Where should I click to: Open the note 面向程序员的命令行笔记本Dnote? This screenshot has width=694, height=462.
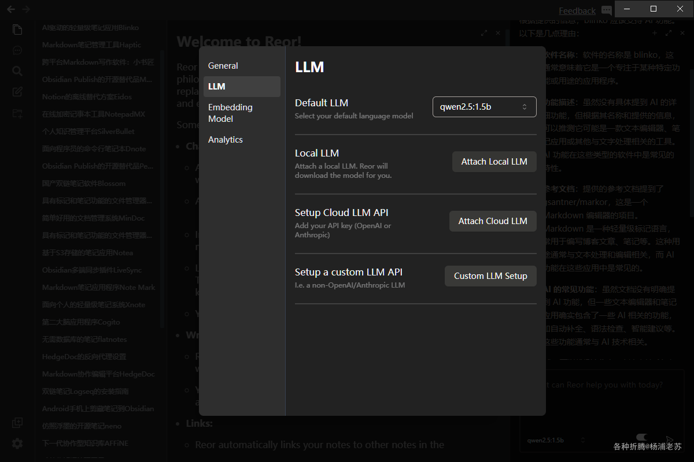94,149
